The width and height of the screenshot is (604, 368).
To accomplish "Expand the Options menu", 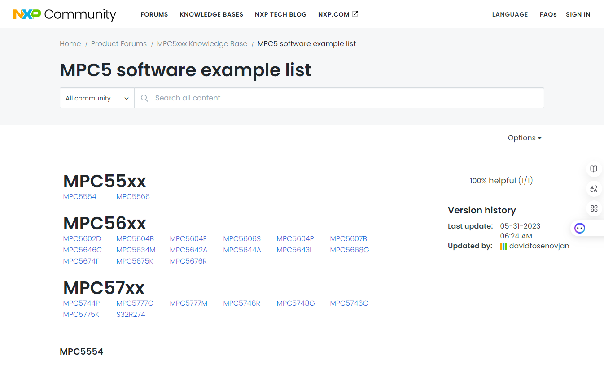I will click(525, 138).
